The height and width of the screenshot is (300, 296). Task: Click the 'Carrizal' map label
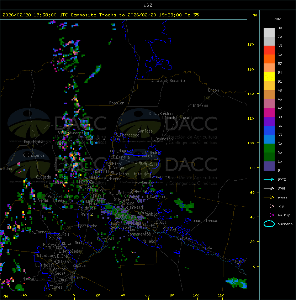coord(106,239)
